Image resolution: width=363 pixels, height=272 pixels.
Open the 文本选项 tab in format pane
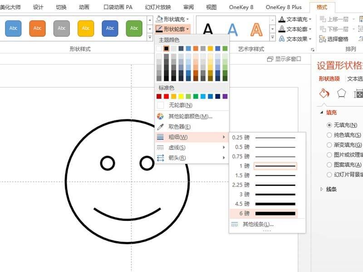354,78
